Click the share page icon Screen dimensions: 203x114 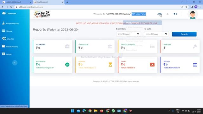[182, 7]
